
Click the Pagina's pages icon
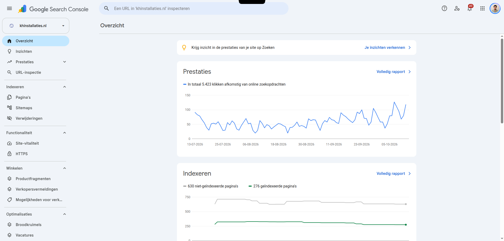coord(9,97)
